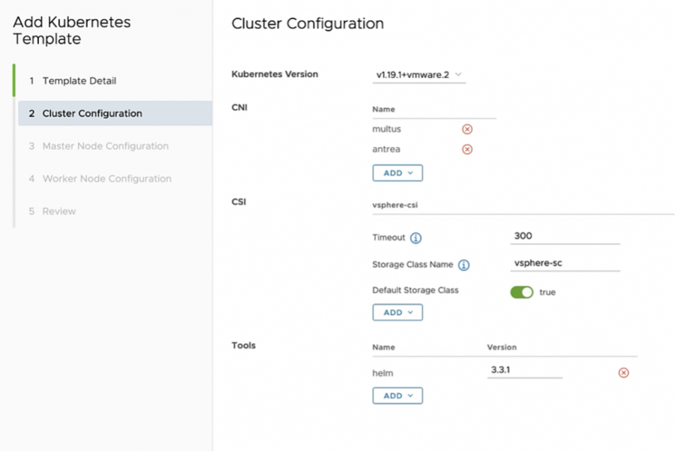This screenshot has width=676, height=453.
Task: Remove the helm tool entry
Action: [x=623, y=373]
